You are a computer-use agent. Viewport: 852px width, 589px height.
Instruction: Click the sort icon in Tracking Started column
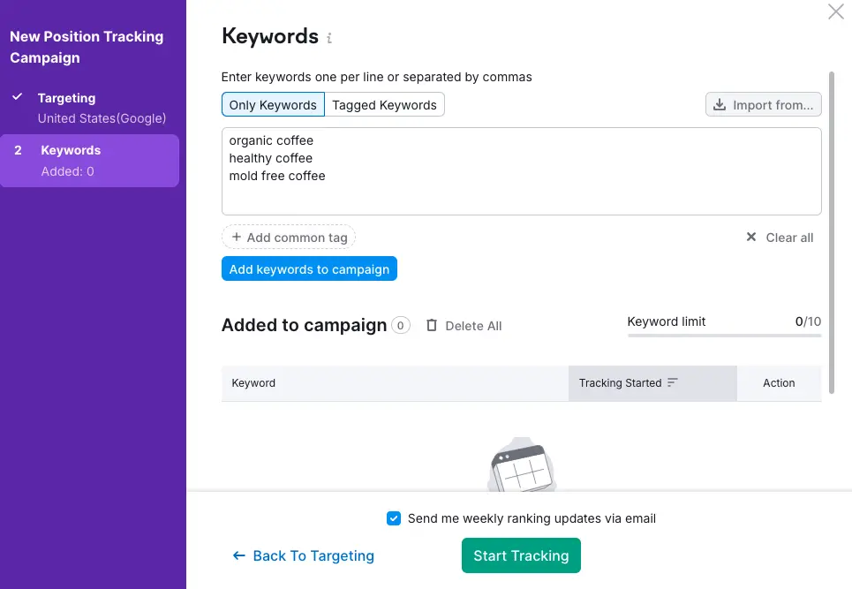(673, 383)
